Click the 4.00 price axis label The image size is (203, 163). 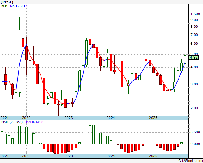click(x=194, y=67)
